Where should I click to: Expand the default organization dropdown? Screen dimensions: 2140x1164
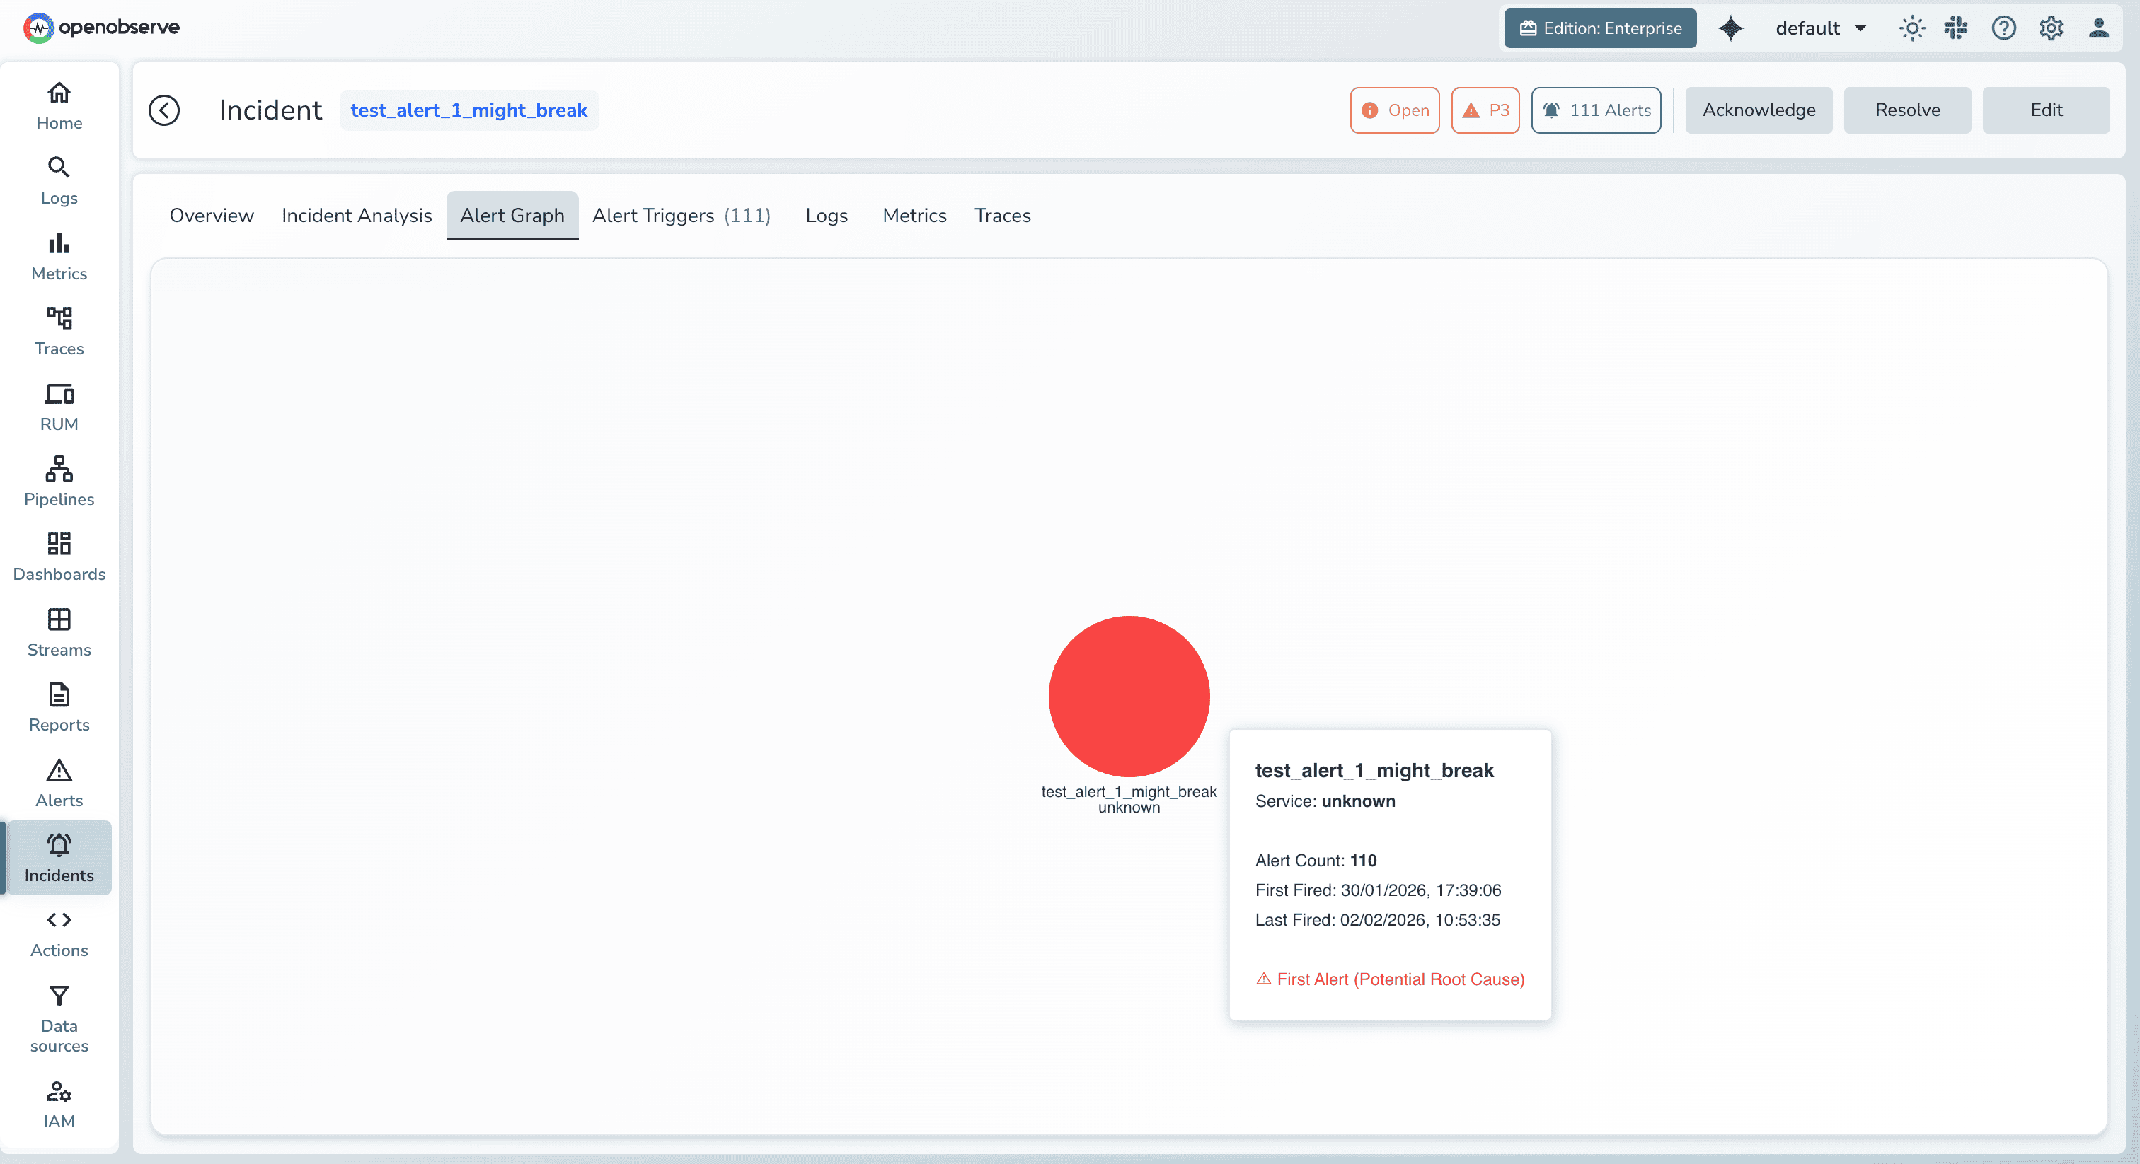tap(1820, 28)
